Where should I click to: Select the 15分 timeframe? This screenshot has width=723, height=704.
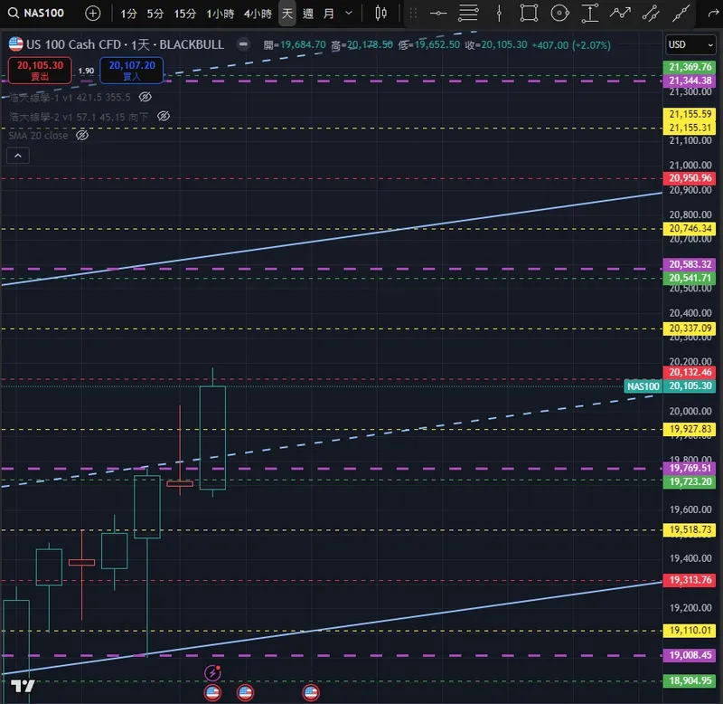pyautogui.click(x=185, y=14)
